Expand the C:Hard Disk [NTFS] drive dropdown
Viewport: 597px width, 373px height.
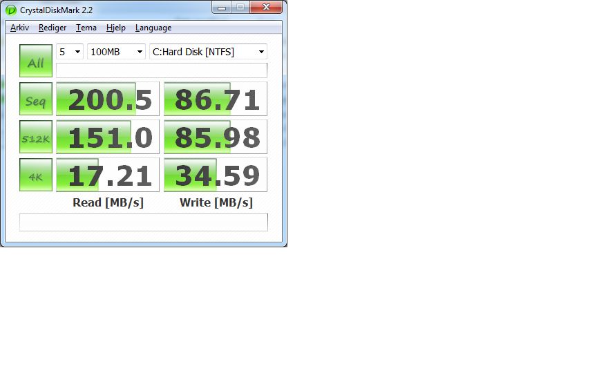point(208,52)
